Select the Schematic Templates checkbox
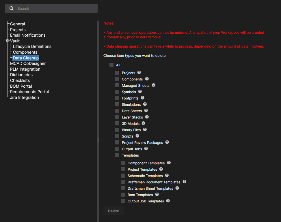 coord(123,176)
